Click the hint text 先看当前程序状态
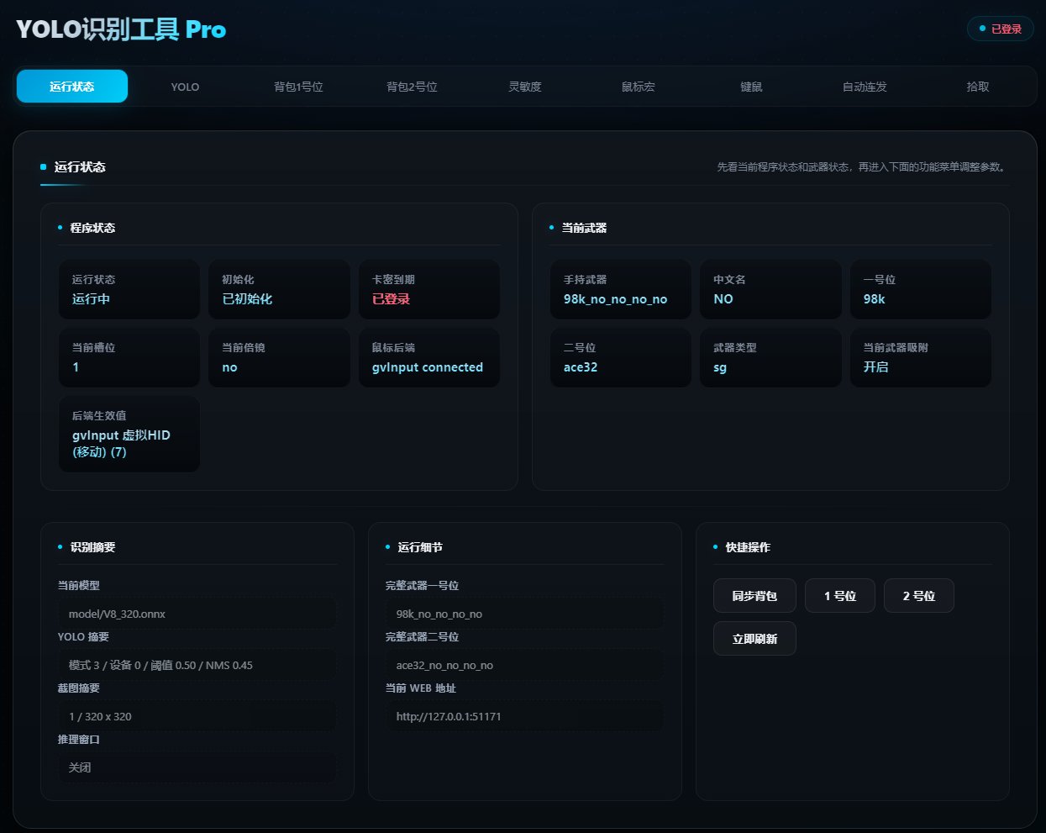This screenshot has width=1046, height=833. tap(861, 167)
